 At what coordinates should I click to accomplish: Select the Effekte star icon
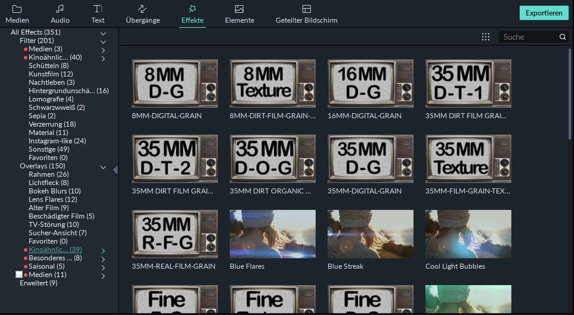pyautogui.click(x=192, y=9)
